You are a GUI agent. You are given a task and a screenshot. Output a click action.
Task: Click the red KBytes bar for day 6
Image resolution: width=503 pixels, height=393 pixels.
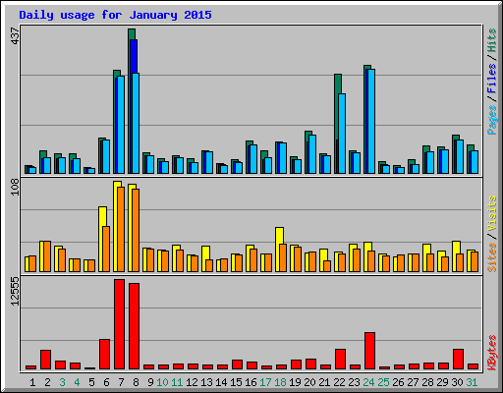(x=104, y=354)
